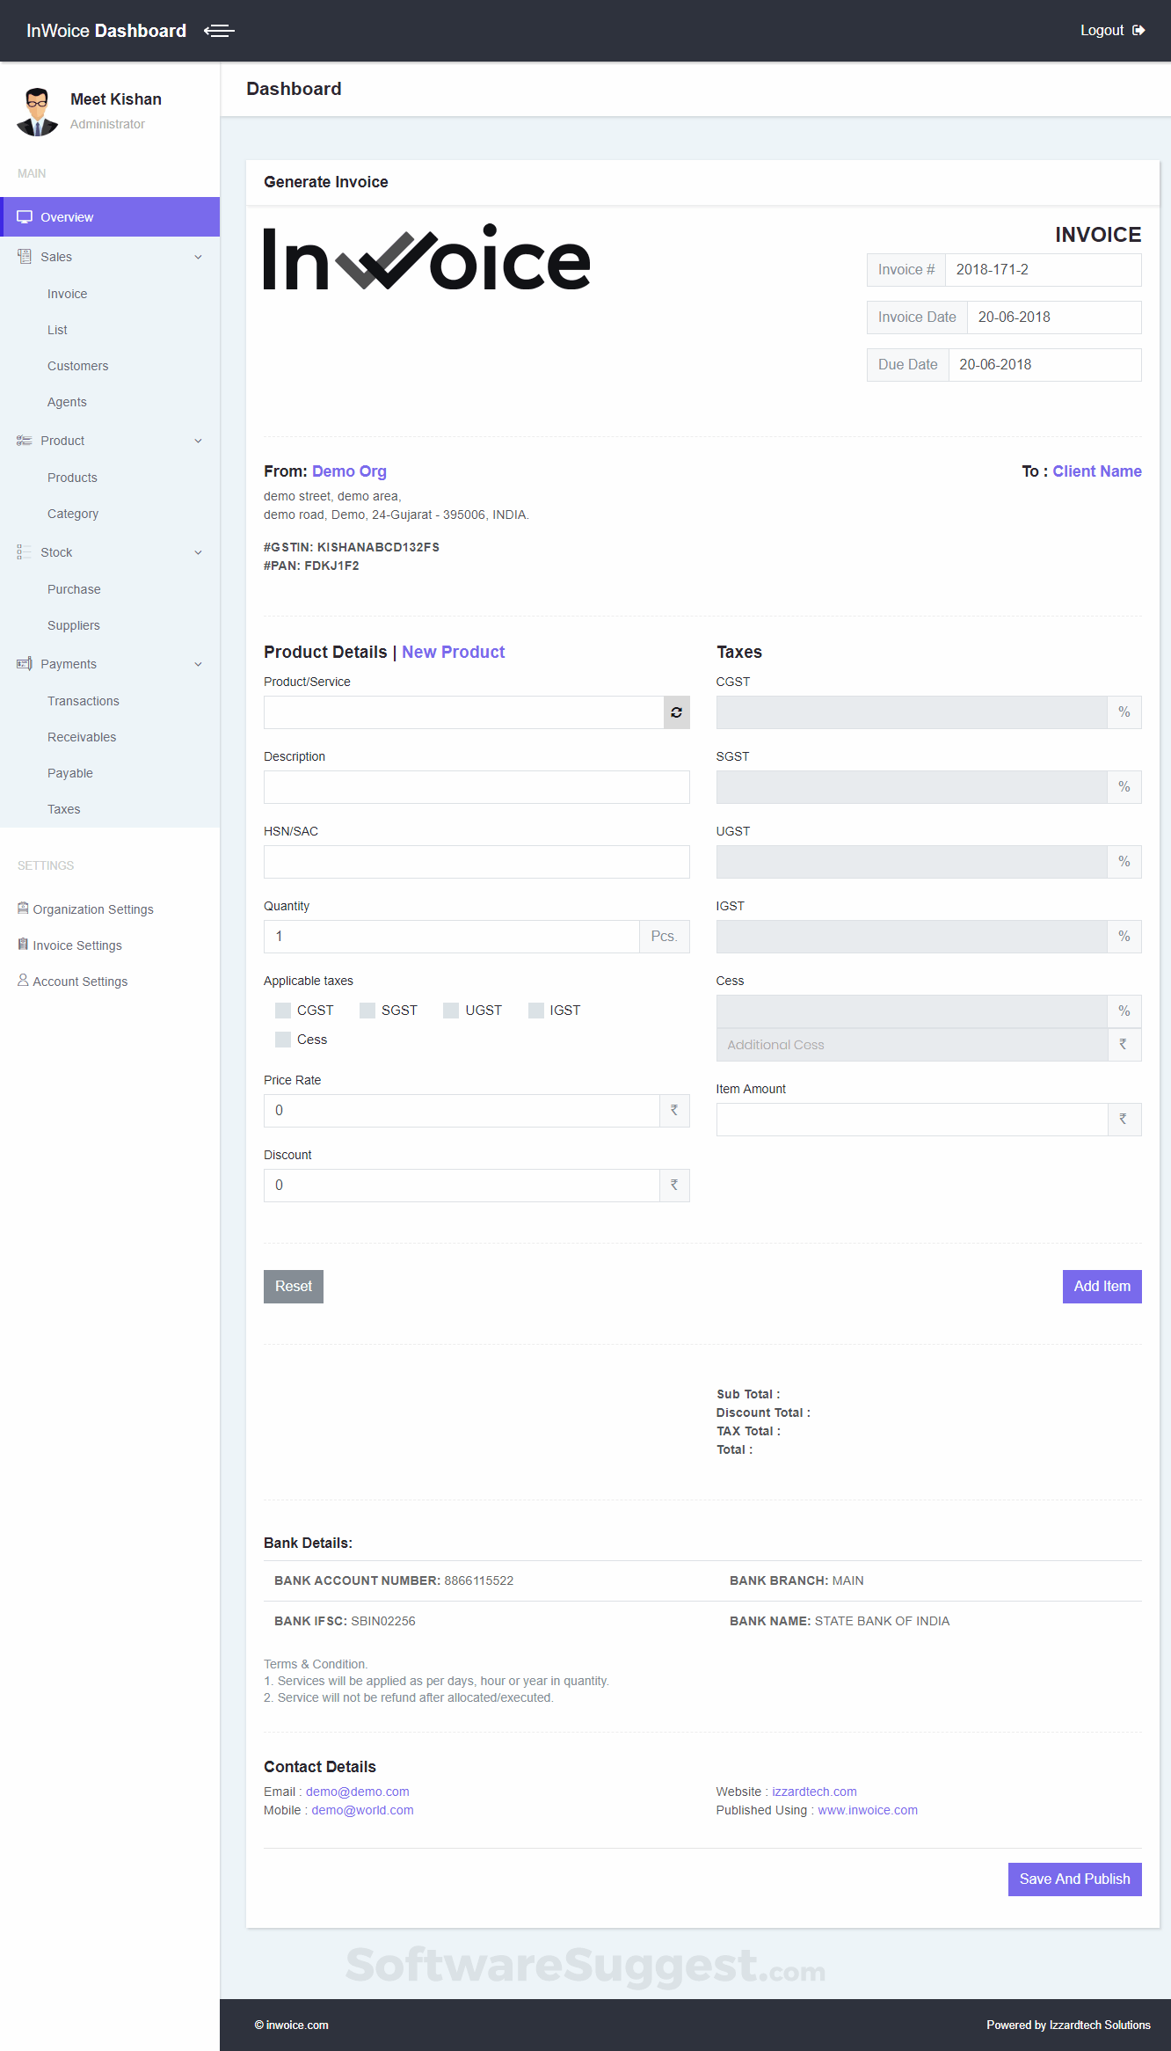Check the Cess tax checkbox

pos(283,1040)
